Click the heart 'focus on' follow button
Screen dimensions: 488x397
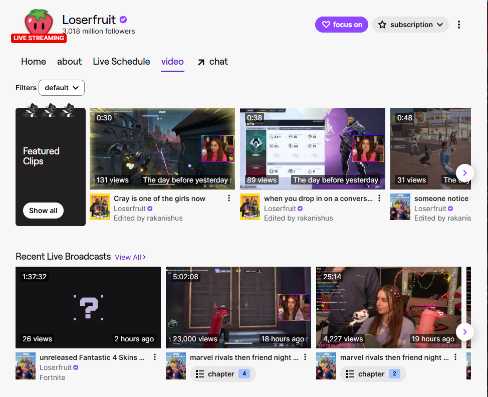341,25
